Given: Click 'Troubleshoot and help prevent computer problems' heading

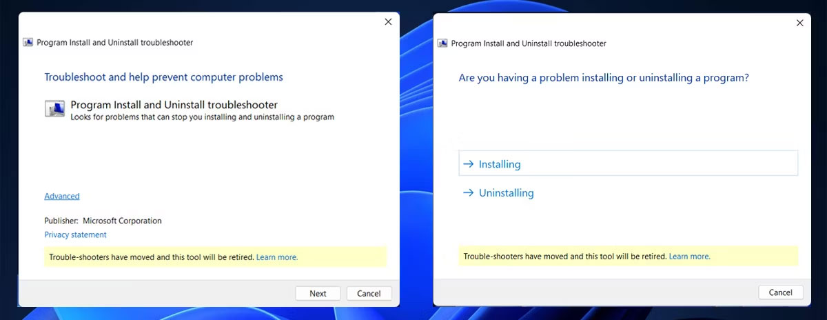Looking at the screenshot, I should (x=163, y=77).
